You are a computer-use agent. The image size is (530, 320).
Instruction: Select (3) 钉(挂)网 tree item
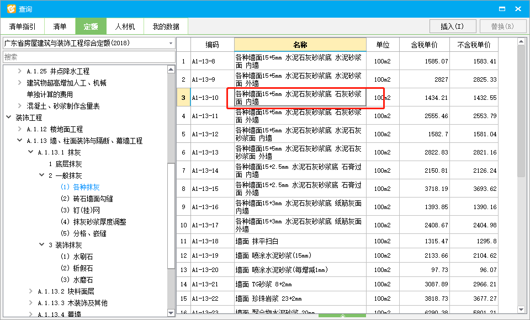click(x=80, y=211)
